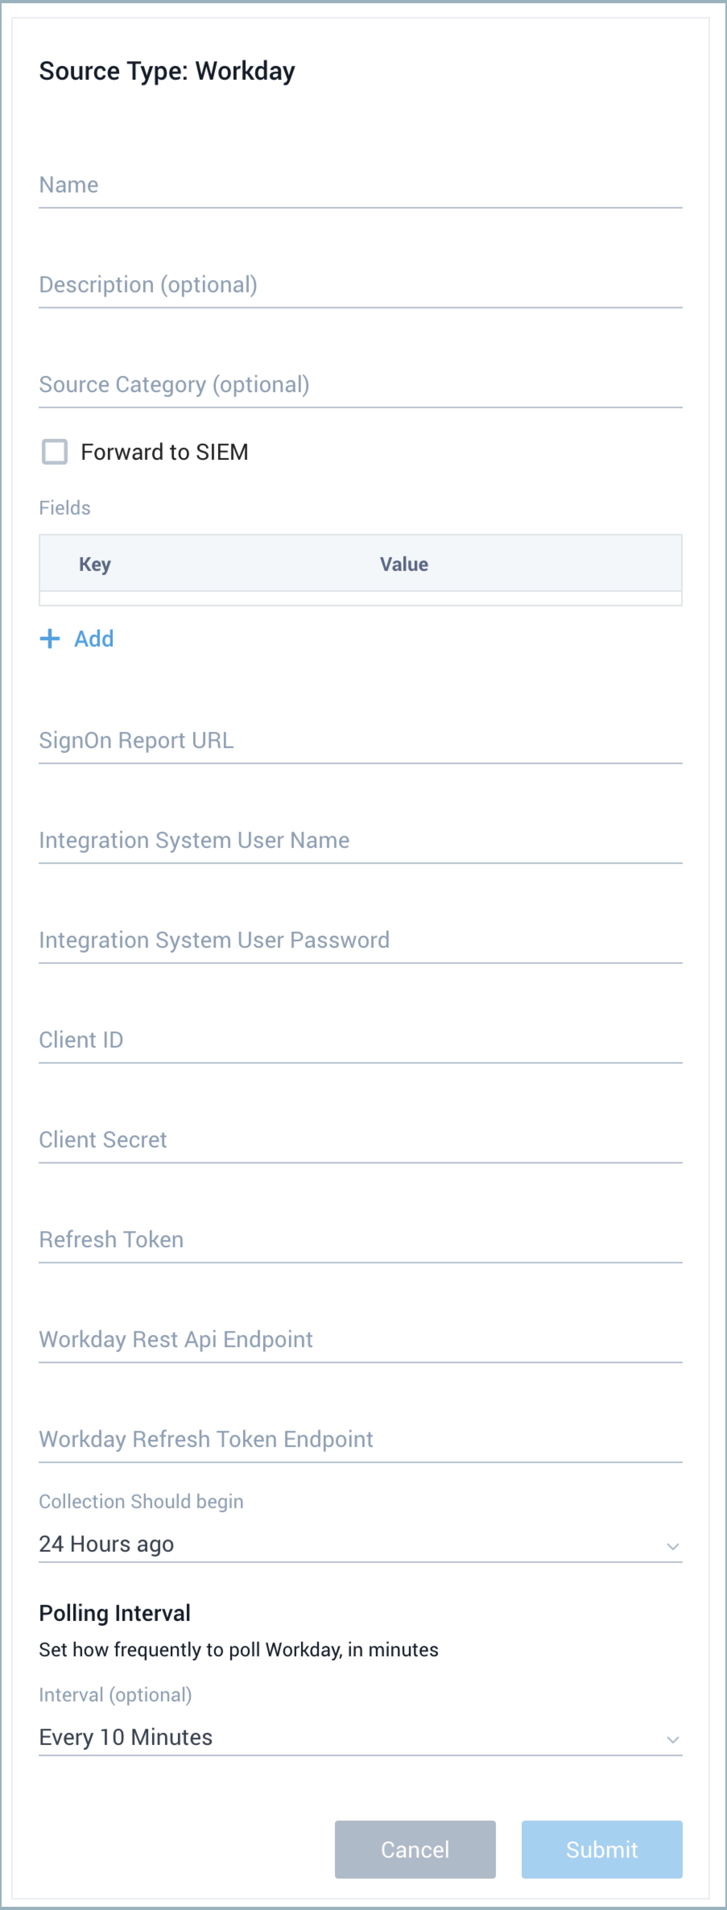The height and width of the screenshot is (1910, 727).
Task: Focus the Integration System User Name field
Action: [359, 841]
